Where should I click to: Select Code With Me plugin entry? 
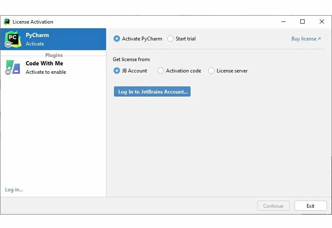(53, 67)
